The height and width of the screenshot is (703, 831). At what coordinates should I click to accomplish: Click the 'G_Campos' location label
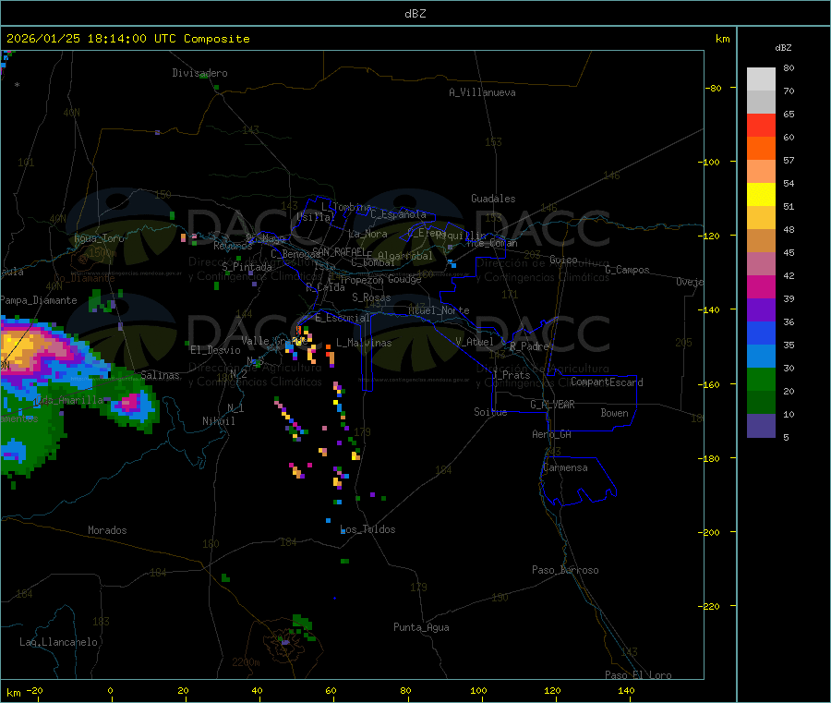pyautogui.click(x=628, y=270)
